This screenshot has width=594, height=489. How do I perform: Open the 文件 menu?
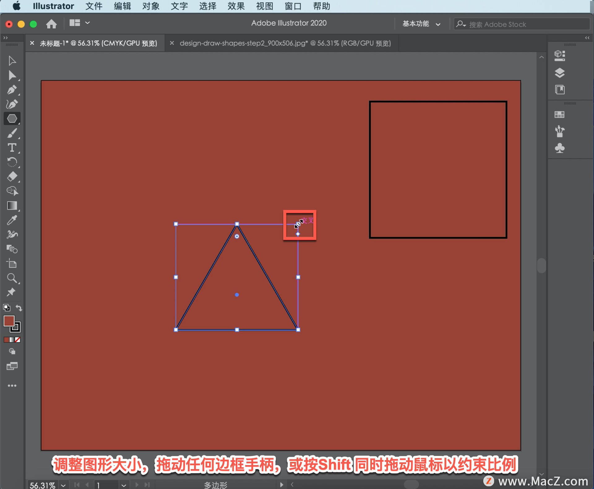94,6
